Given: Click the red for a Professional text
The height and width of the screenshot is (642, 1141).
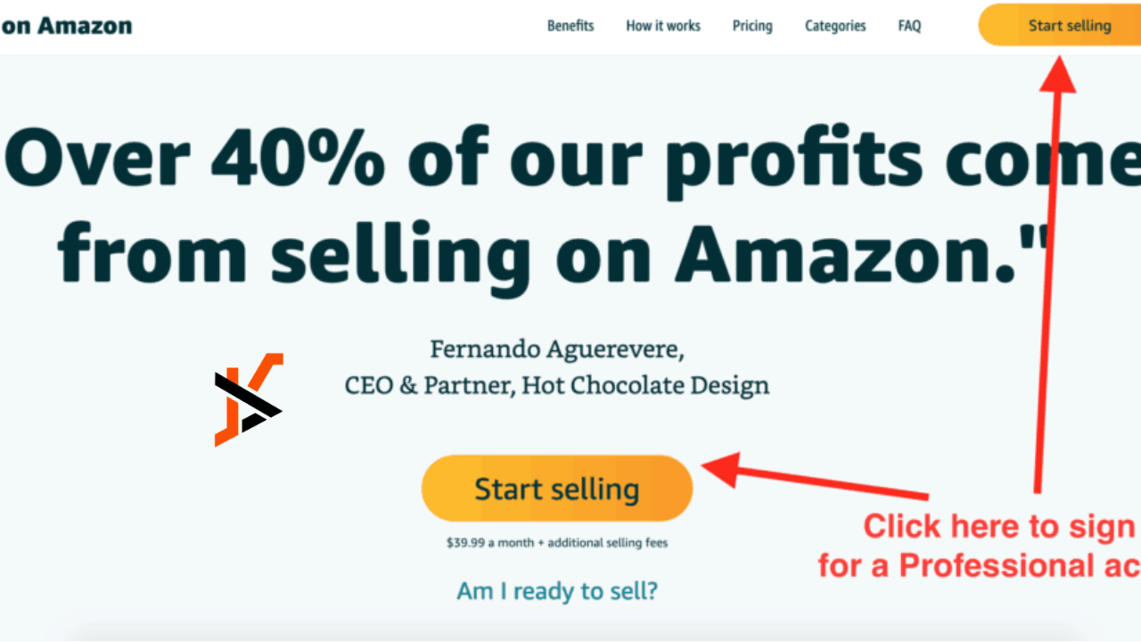Looking at the screenshot, I should click(979, 565).
